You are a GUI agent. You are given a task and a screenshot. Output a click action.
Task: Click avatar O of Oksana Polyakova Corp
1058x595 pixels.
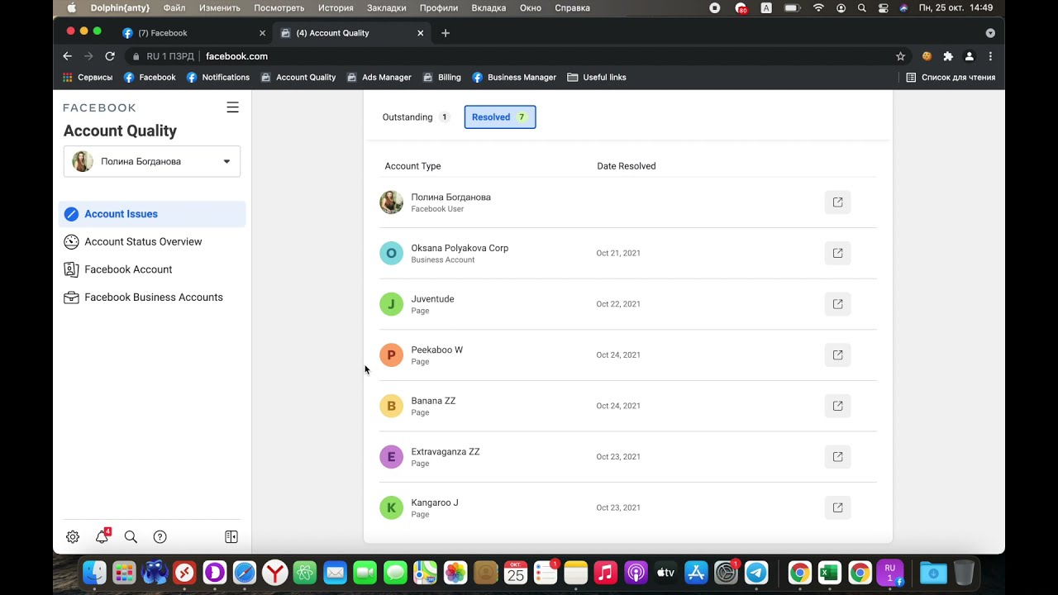tap(391, 253)
